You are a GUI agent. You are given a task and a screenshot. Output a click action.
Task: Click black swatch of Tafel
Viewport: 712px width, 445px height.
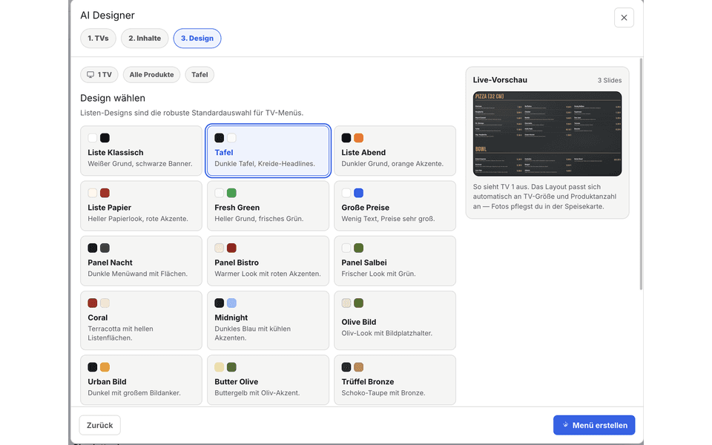coord(220,138)
